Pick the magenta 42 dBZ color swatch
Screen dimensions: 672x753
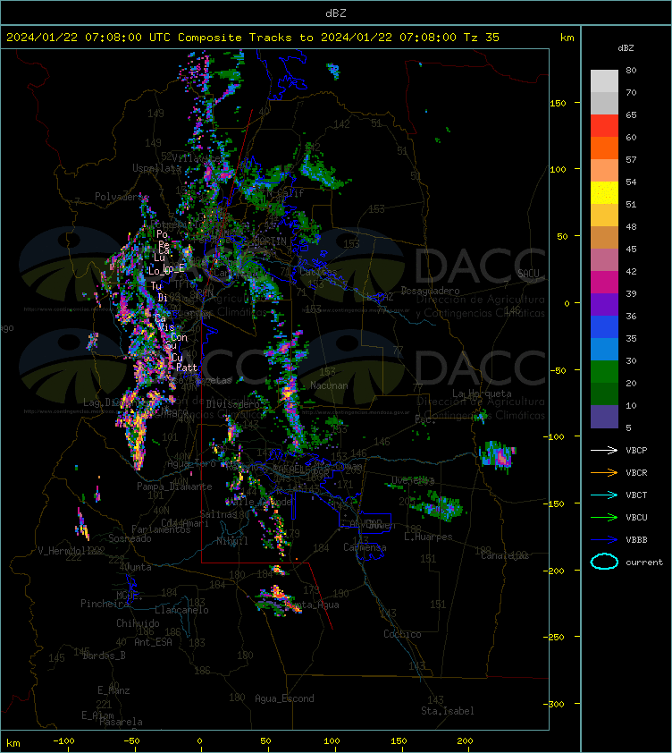point(604,282)
